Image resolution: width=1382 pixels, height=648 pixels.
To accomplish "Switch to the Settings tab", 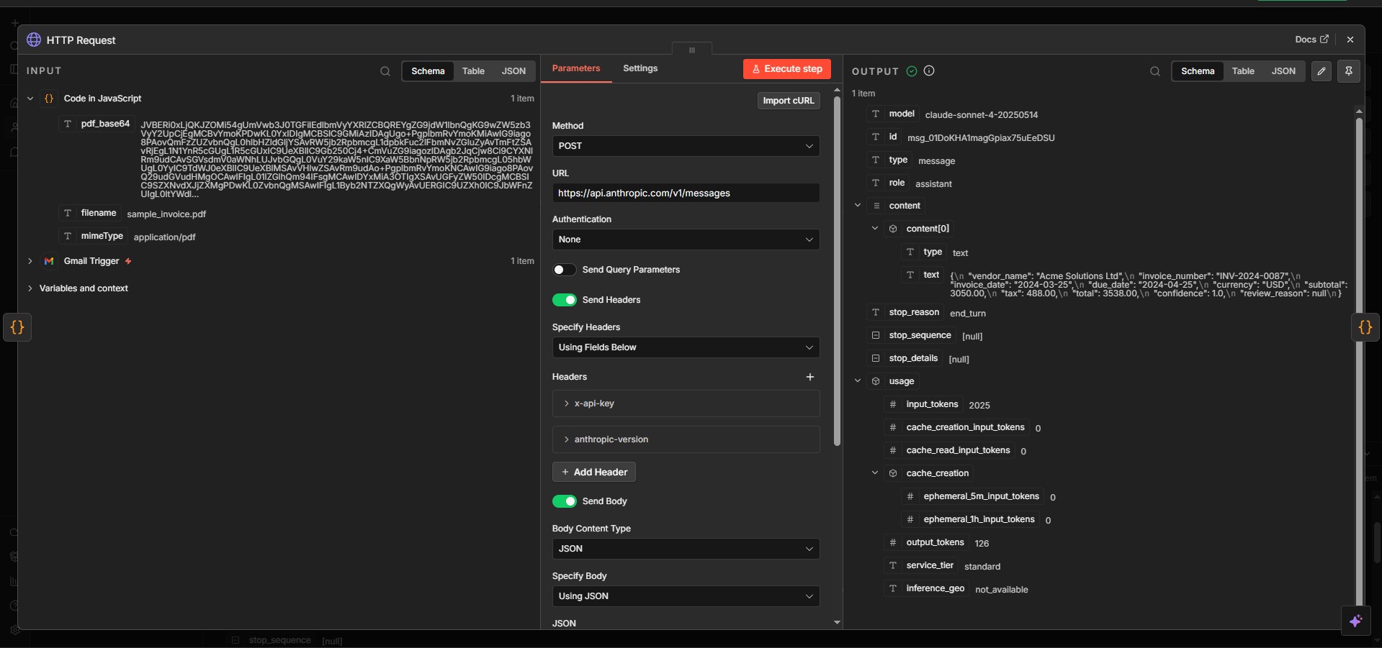I will (640, 68).
